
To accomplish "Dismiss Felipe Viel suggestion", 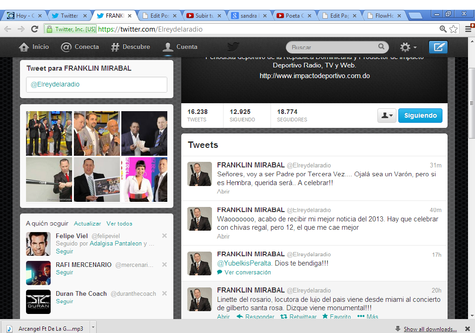I will (x=165, y=235).
